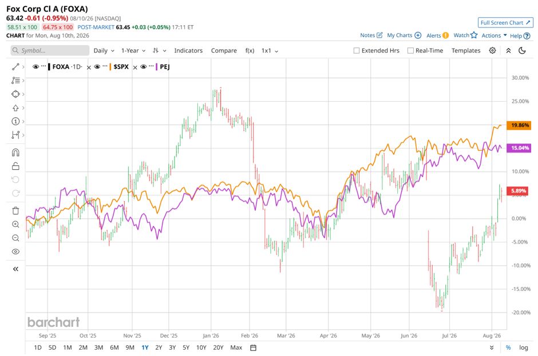The width and height of the screenshot is (538, 356).
Task: Add to Watch list star
Action: [466, 35]
